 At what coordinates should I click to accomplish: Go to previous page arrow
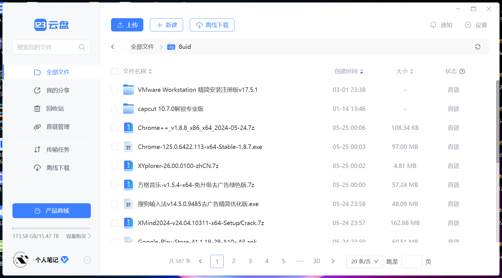click(x=200, y=261)
